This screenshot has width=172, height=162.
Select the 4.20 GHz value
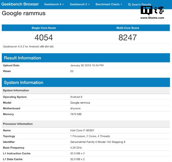coord(76,148)
